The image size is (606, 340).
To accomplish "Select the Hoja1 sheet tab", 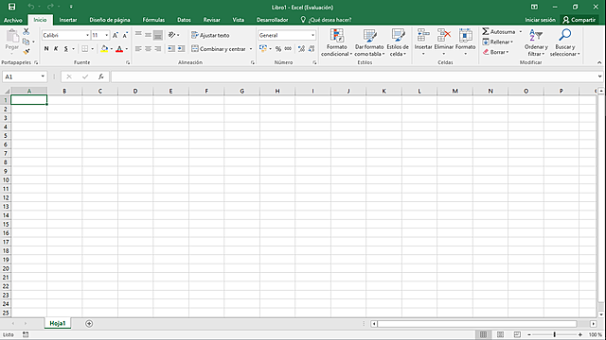I will pos(58,323).
